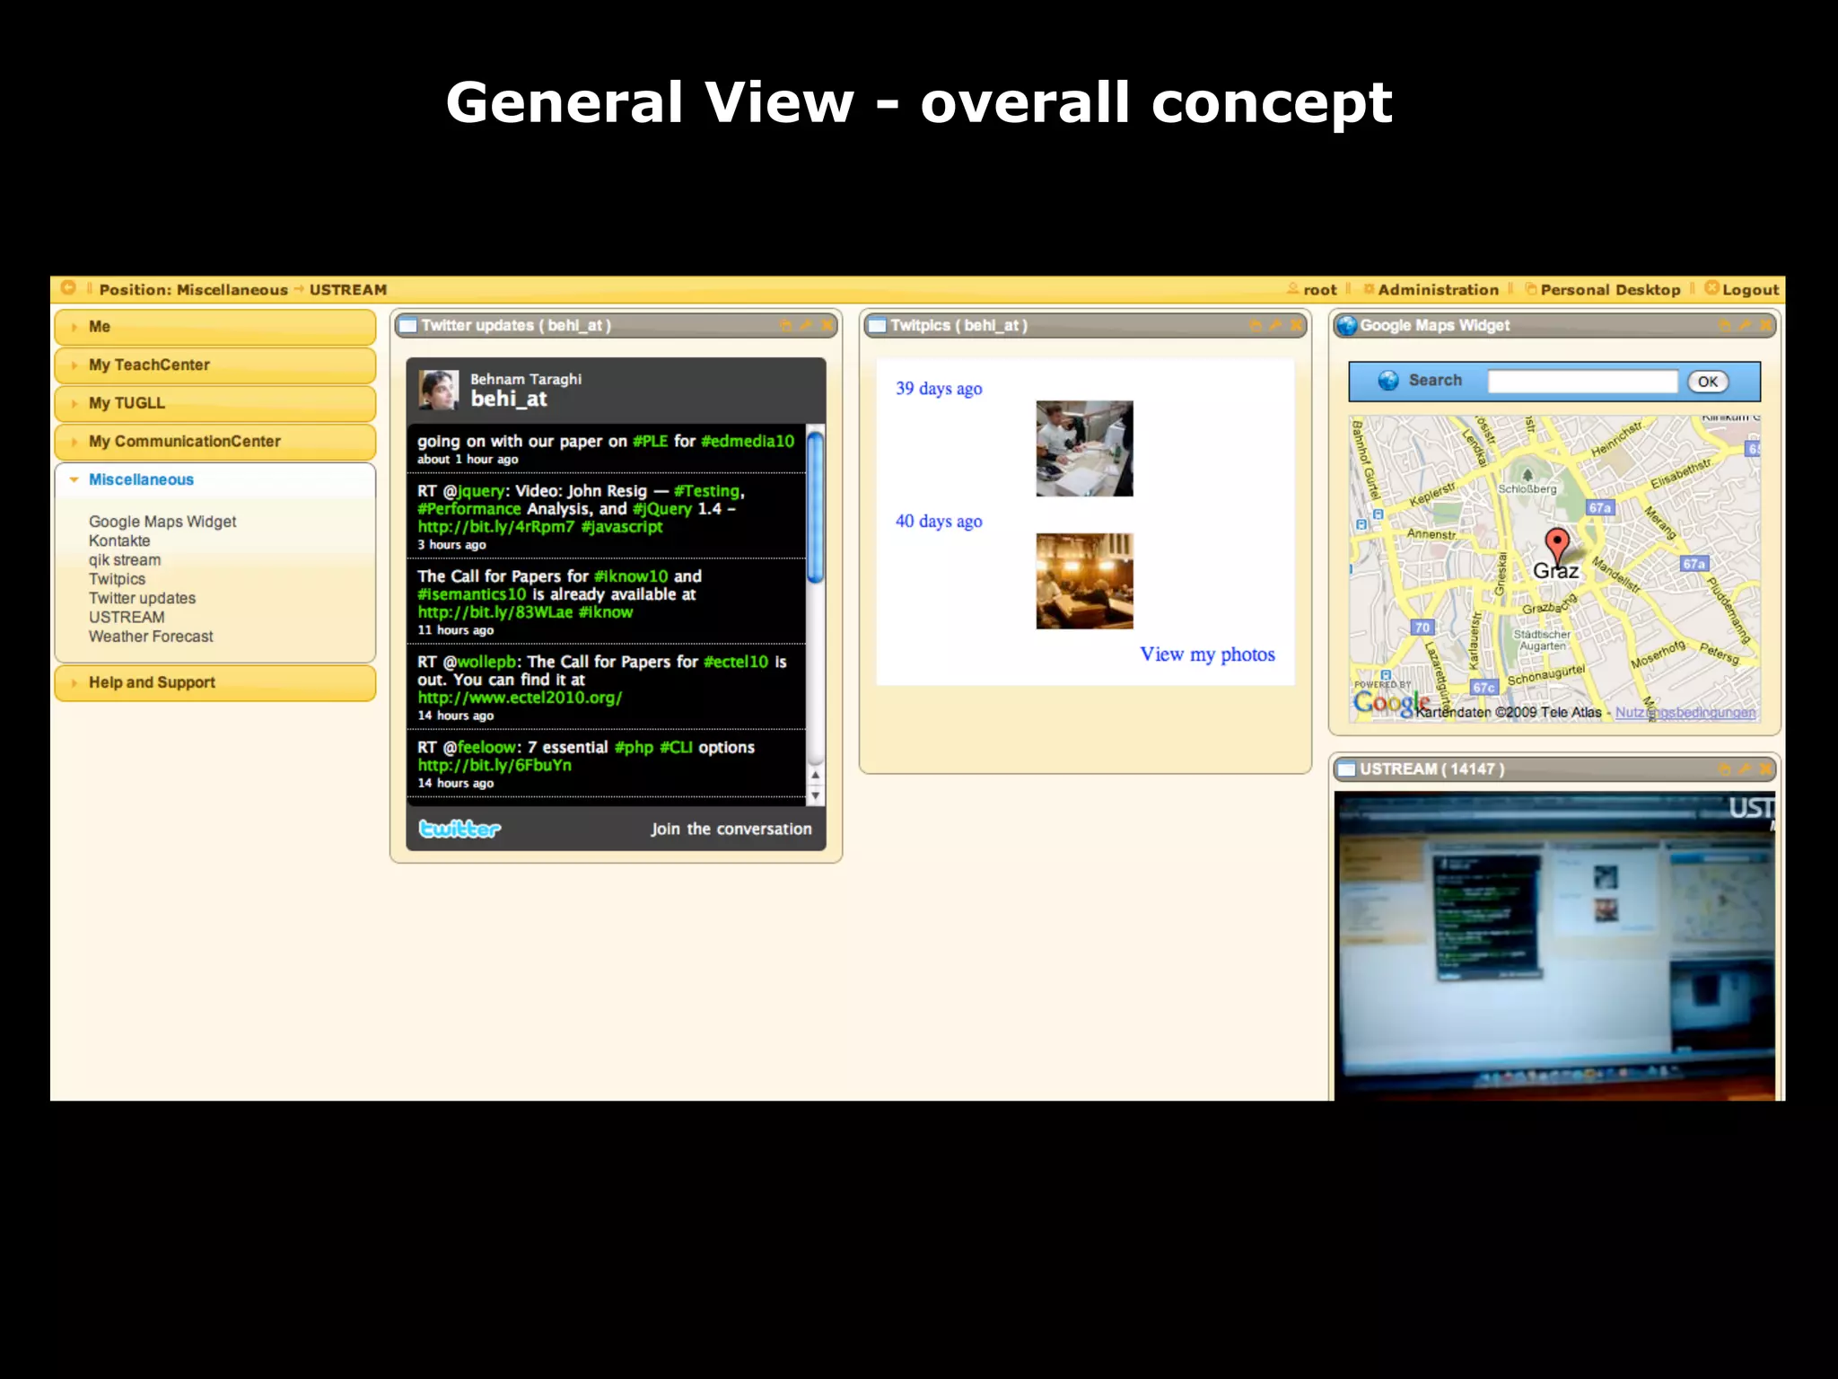Click the wrench settings icon on Twitpics widget
This screenshot has height=1379, width=1838.
click(1275, 326)
